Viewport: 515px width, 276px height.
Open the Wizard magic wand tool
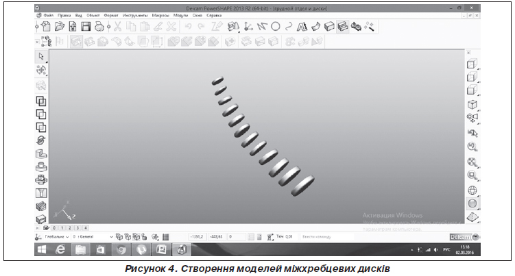(x=370, y=27)
